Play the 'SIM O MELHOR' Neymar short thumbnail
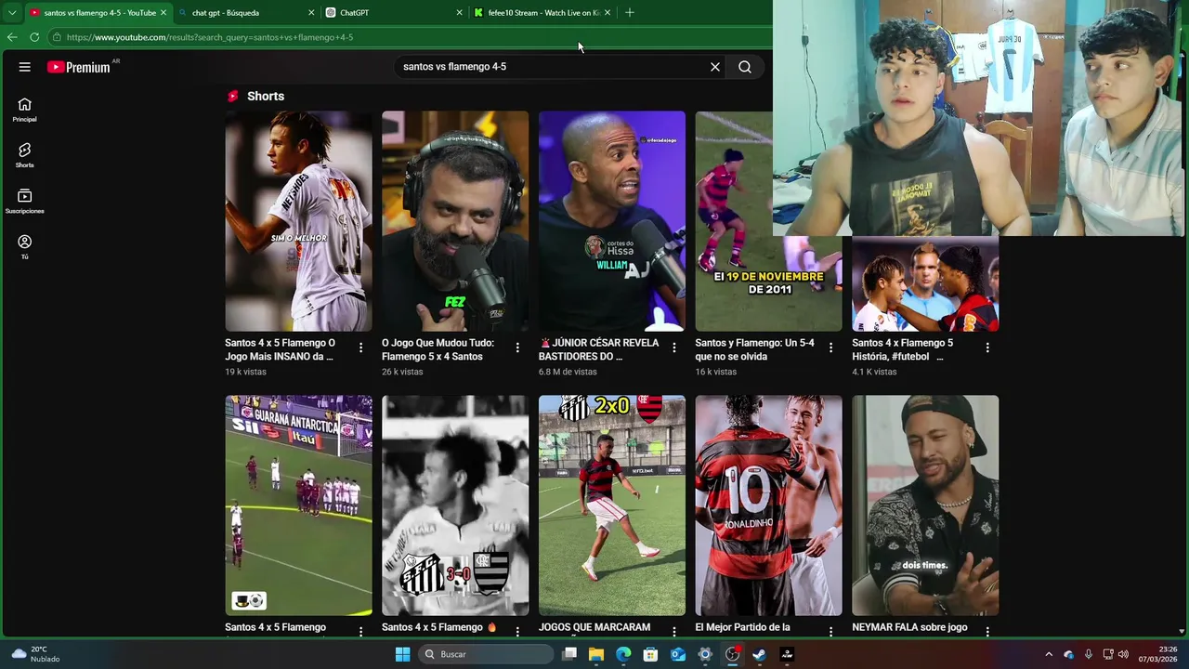Screen dimensions: 1189x669 [298, 221]
